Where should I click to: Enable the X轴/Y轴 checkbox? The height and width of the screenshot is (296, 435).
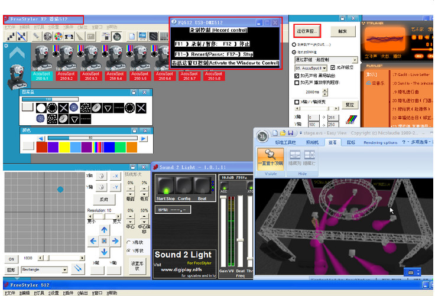pyautogui.click(x=297, y=102)
